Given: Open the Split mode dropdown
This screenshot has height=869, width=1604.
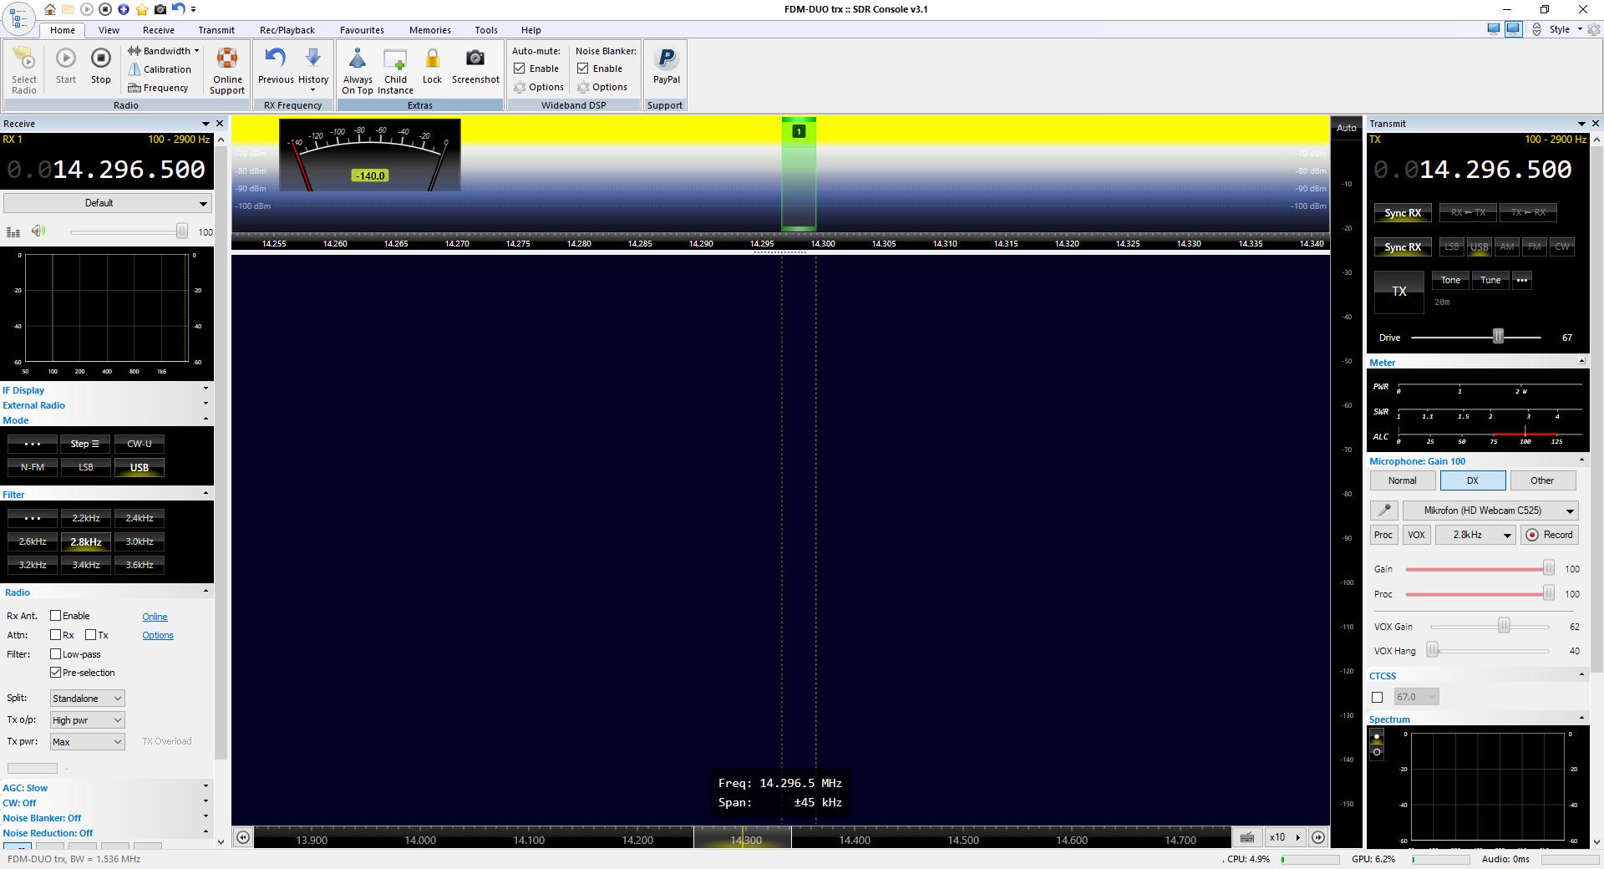Looking at the screenshot, I should point(87,699).
